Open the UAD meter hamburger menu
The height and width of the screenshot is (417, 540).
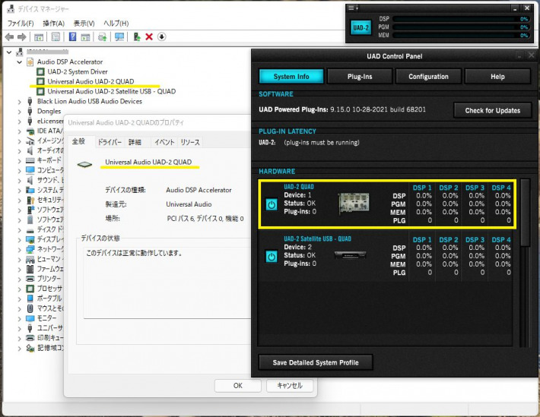(351, 7)
